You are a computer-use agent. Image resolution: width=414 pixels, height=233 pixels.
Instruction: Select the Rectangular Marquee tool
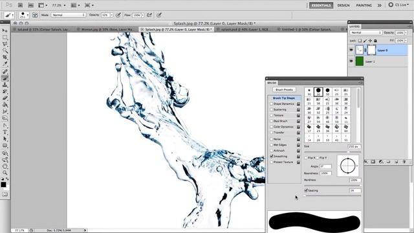point(5,38)
